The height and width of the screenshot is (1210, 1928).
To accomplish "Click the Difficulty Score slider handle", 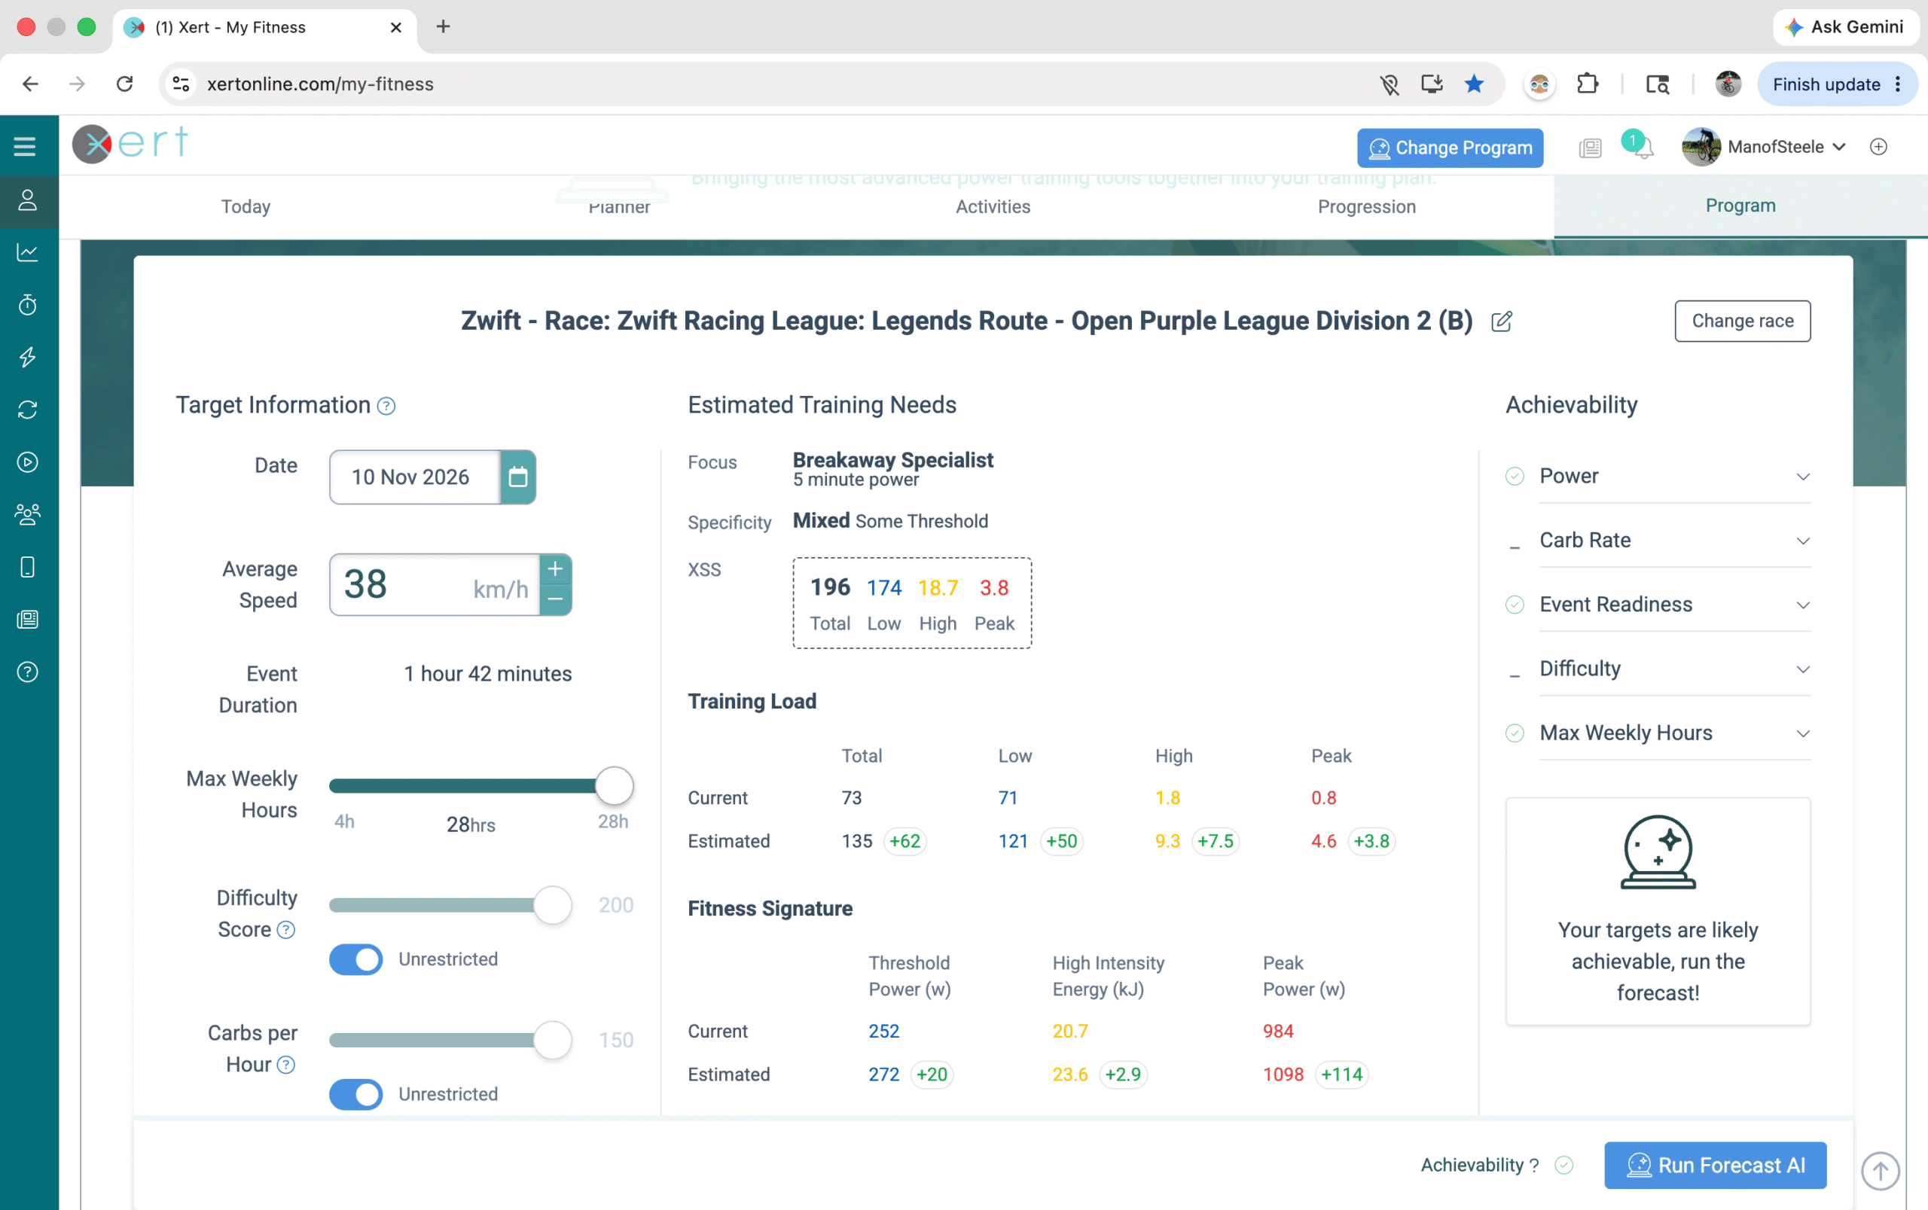I will pos(553,905).
